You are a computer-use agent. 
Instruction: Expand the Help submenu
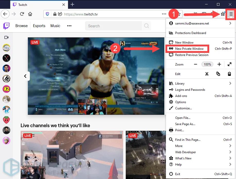pos(230,164)
